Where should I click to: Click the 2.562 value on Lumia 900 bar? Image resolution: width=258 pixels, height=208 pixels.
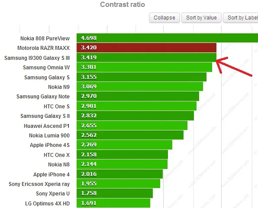[89, 135]
